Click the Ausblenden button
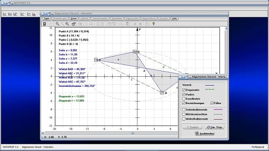The width and height of the screenshot is (269, 151). (205, 133)
